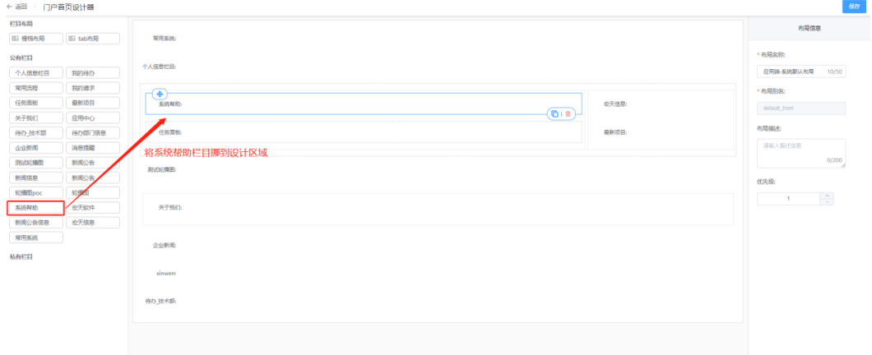This screenshot has width=872, height=355.
Task: Add a tab布局 layout
Action: (92, 39)
